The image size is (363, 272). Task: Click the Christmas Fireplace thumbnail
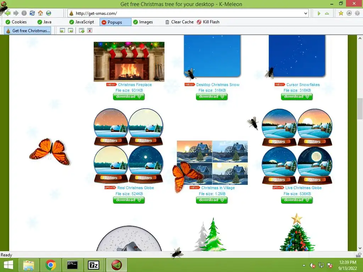(x=129, y=62)
